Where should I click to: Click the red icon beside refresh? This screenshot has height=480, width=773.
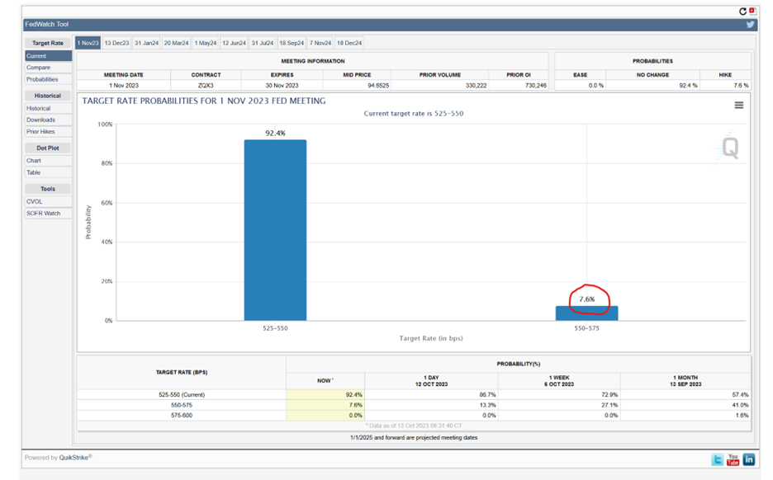tap(752, 11)
